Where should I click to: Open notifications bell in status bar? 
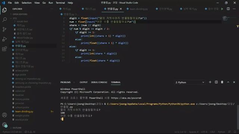pyautogui.click(x=235, y=132)
